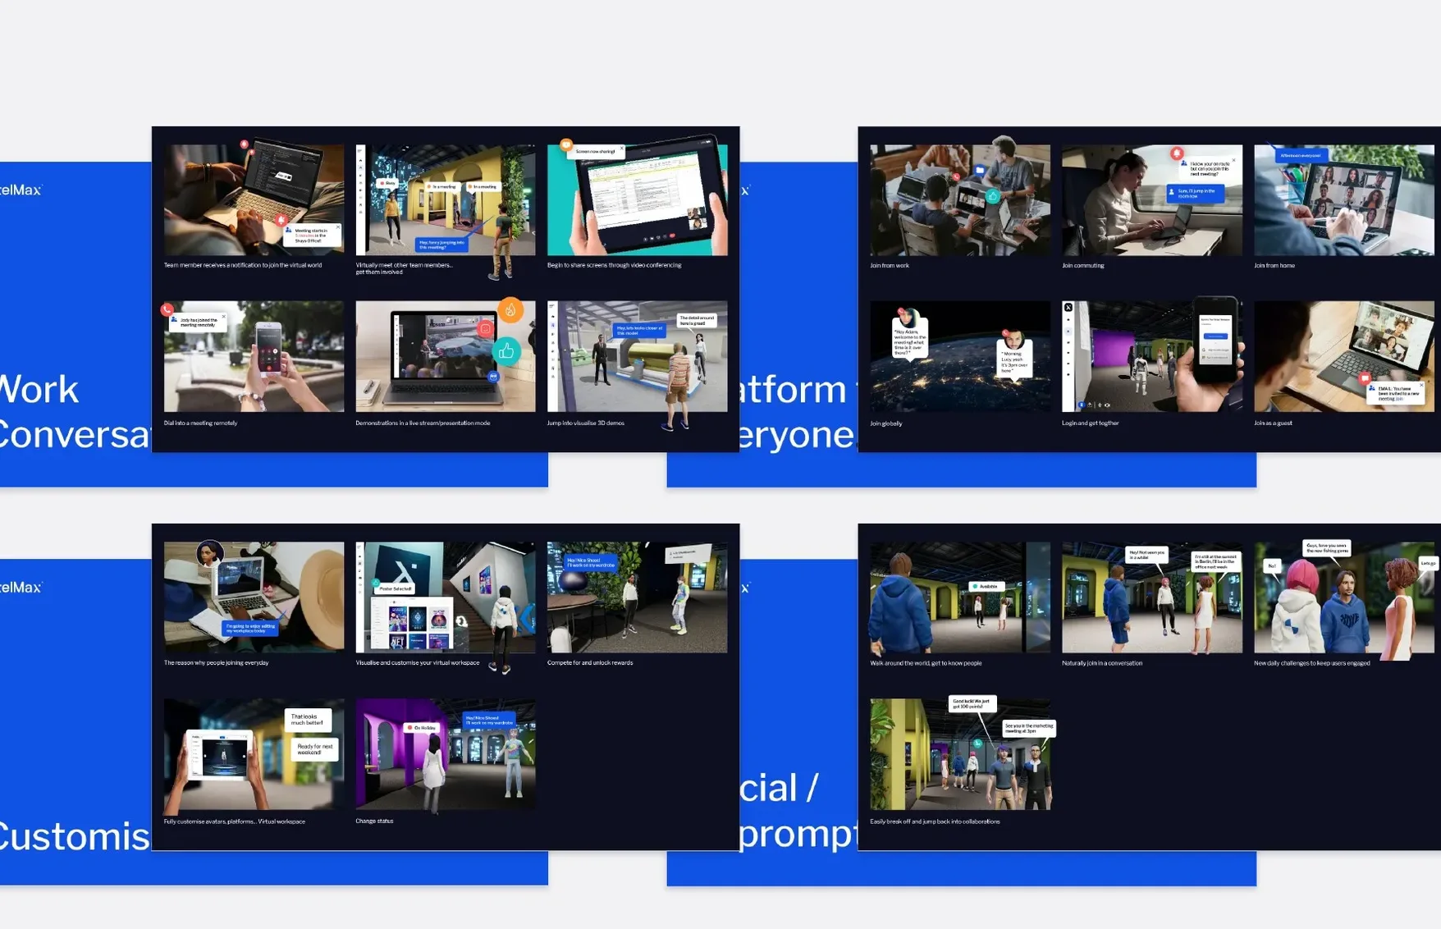Click the orange flame reaction icon
The height and width of the screenshot is (929, 1441).
[x=510, y=310]
